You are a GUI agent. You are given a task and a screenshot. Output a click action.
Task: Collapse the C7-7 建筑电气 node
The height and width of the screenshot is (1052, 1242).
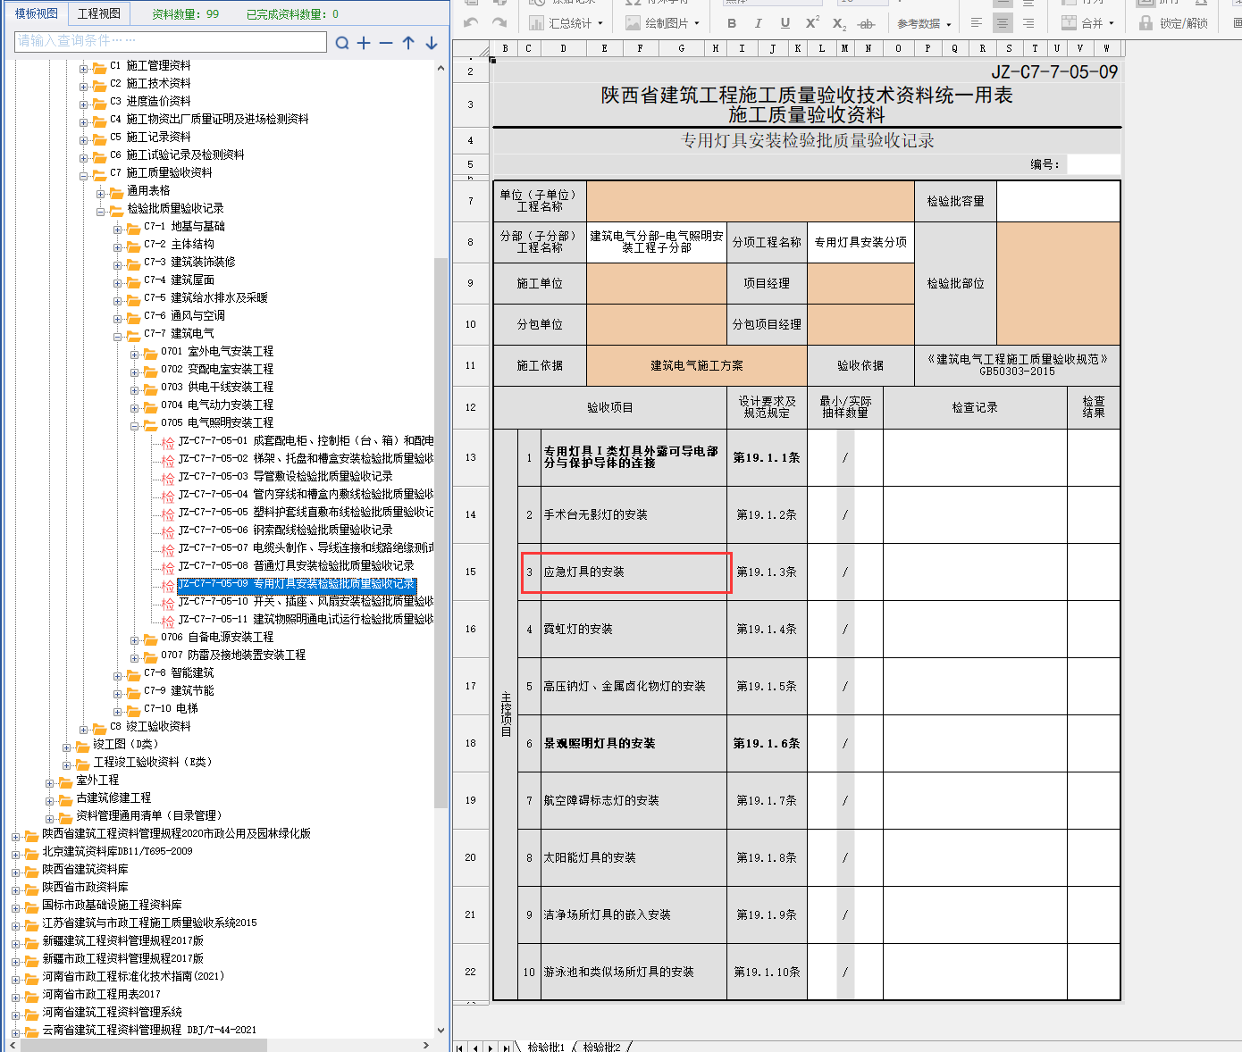(x=118, y=336)
